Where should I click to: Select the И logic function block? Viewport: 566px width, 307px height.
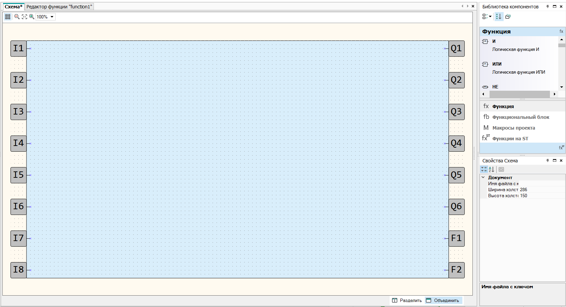pos(494,41)
